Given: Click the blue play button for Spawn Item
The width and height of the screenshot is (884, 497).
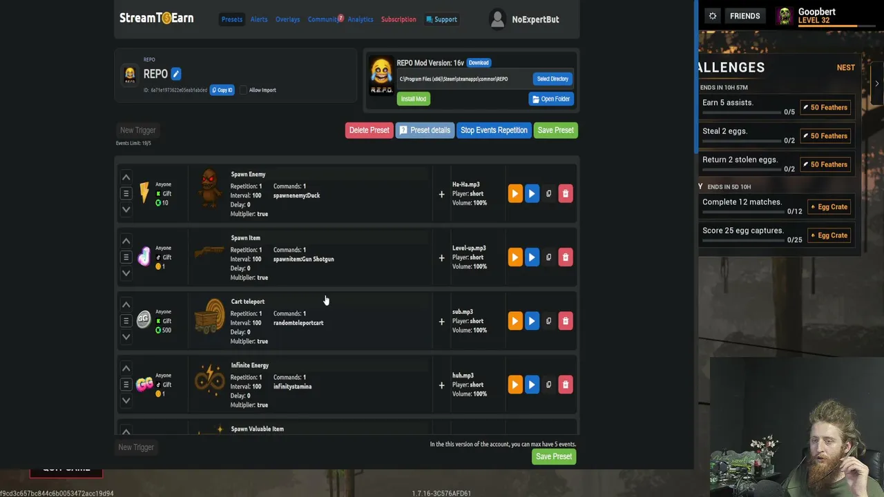Looking at the screenshot, I should [x=532, y=257].
